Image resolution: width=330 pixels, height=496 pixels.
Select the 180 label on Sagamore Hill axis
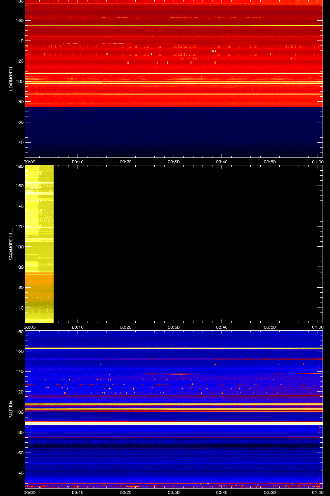[x=19, y=167]
